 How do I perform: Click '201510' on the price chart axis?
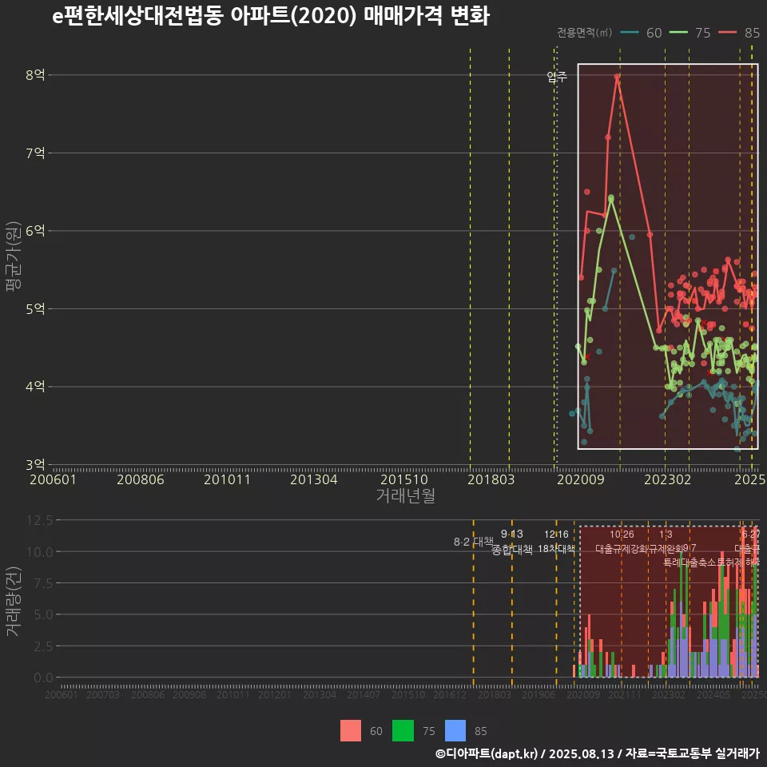click(x=404, y=479)
